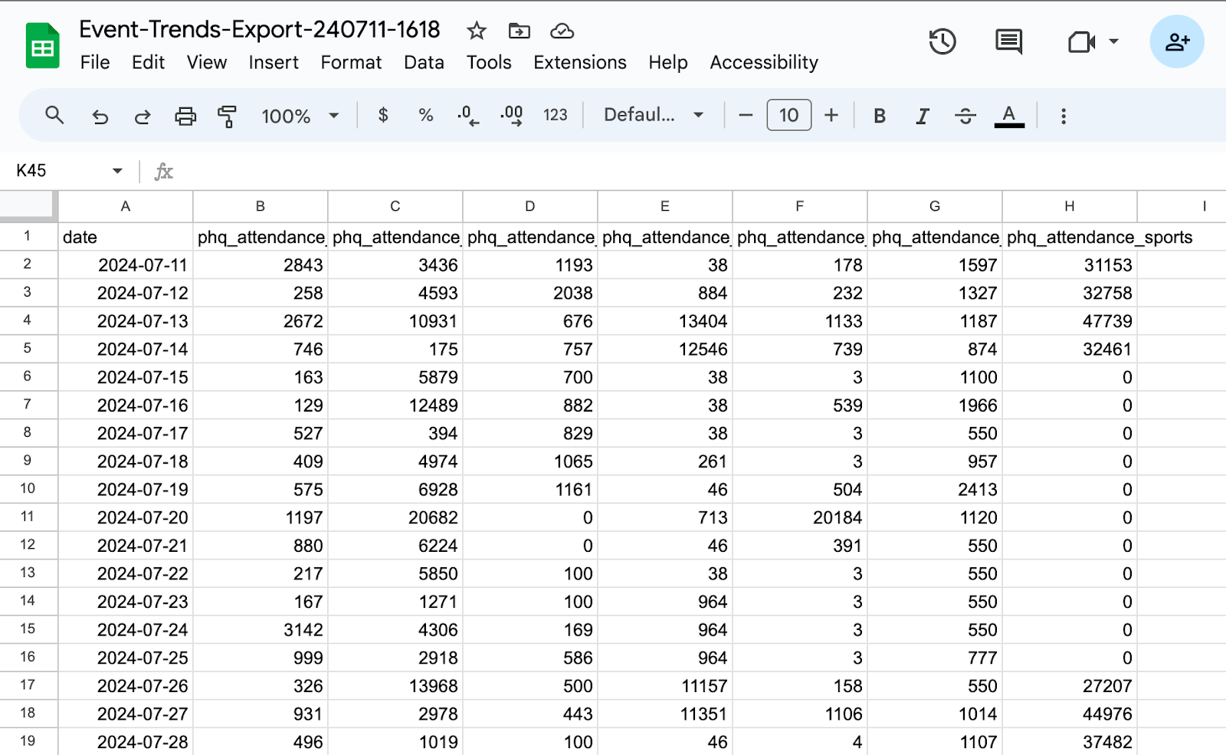
Task: Decrease decimal places
Action: click(x=468, y=116)
